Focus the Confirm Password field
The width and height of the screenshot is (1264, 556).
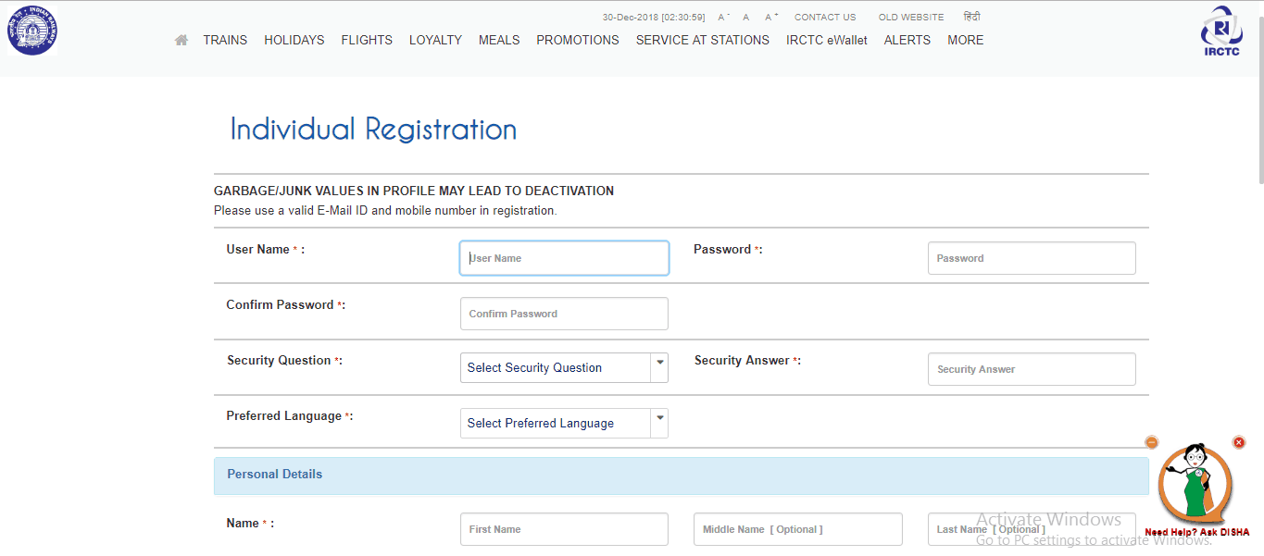click(564, 314)
